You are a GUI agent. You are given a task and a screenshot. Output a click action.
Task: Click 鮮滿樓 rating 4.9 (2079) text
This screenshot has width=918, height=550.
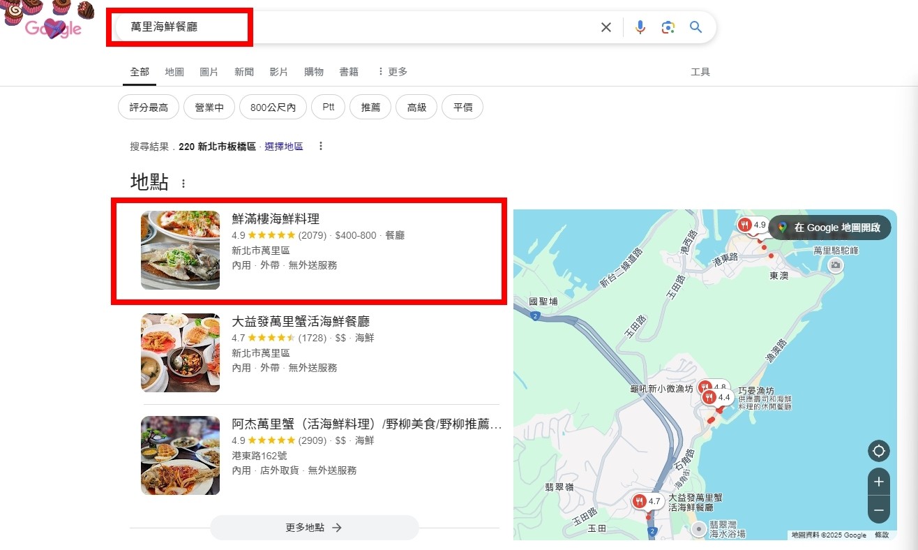pos(279,235)
